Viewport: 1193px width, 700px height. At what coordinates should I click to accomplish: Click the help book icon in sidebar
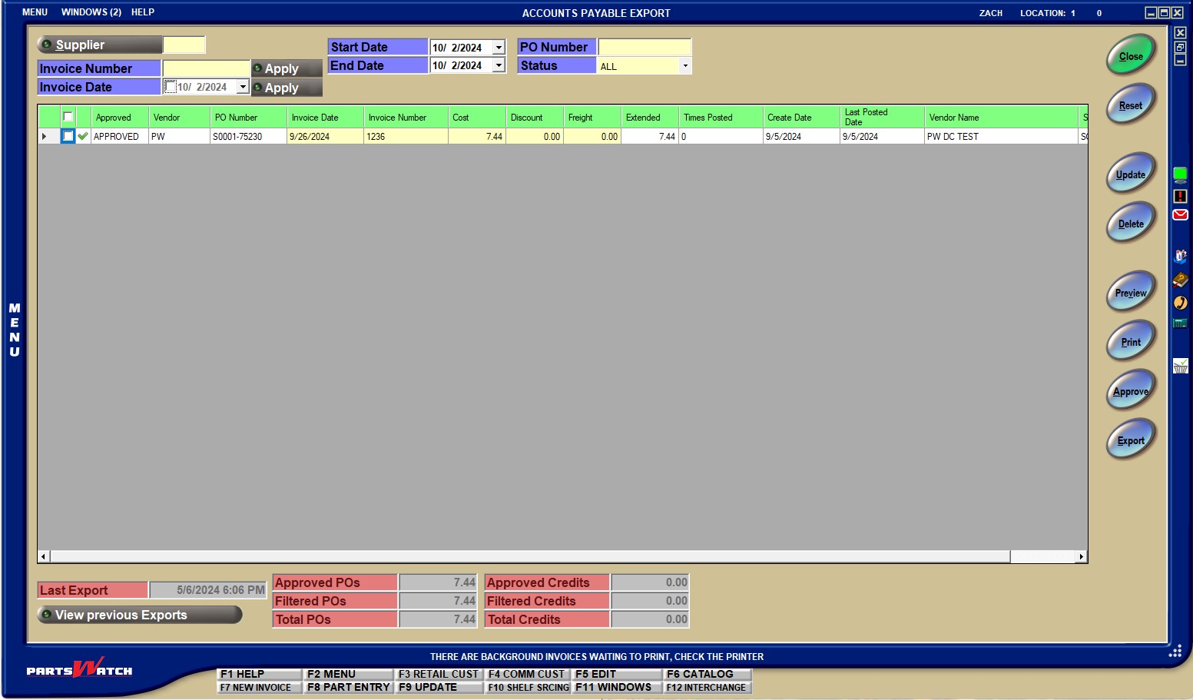click(x=1180, y=280)
